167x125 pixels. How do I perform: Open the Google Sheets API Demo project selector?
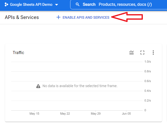pos(31,5)
